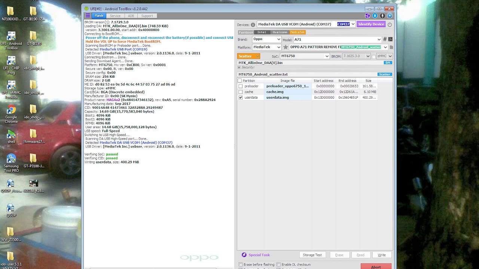Open the Devices COM port dropdown
This screenshot has width=479, height=269.
point(306,24)
